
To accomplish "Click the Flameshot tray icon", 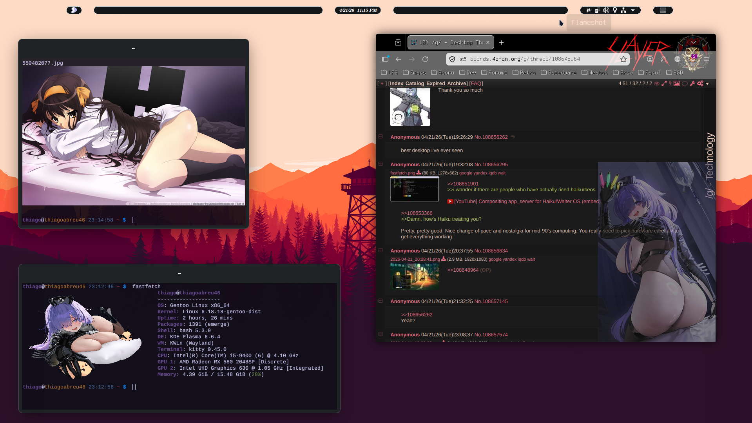I will [x=589, y=10].
